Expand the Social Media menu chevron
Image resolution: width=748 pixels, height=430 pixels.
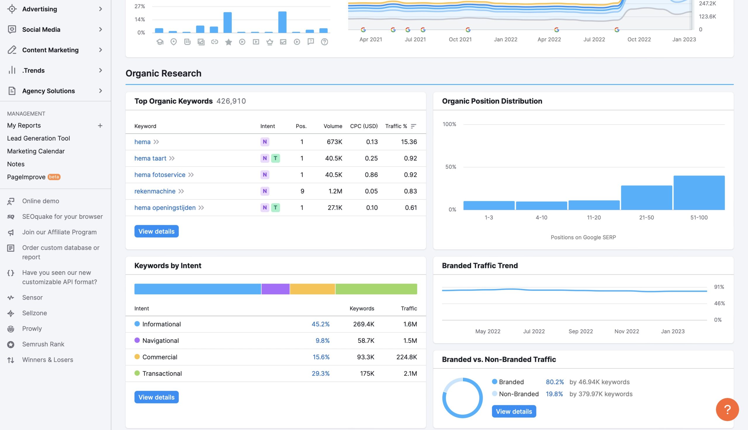coord(101,29)
